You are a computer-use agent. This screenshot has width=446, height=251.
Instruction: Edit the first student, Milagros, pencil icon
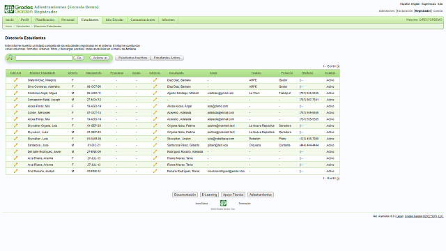coord(15,80)
